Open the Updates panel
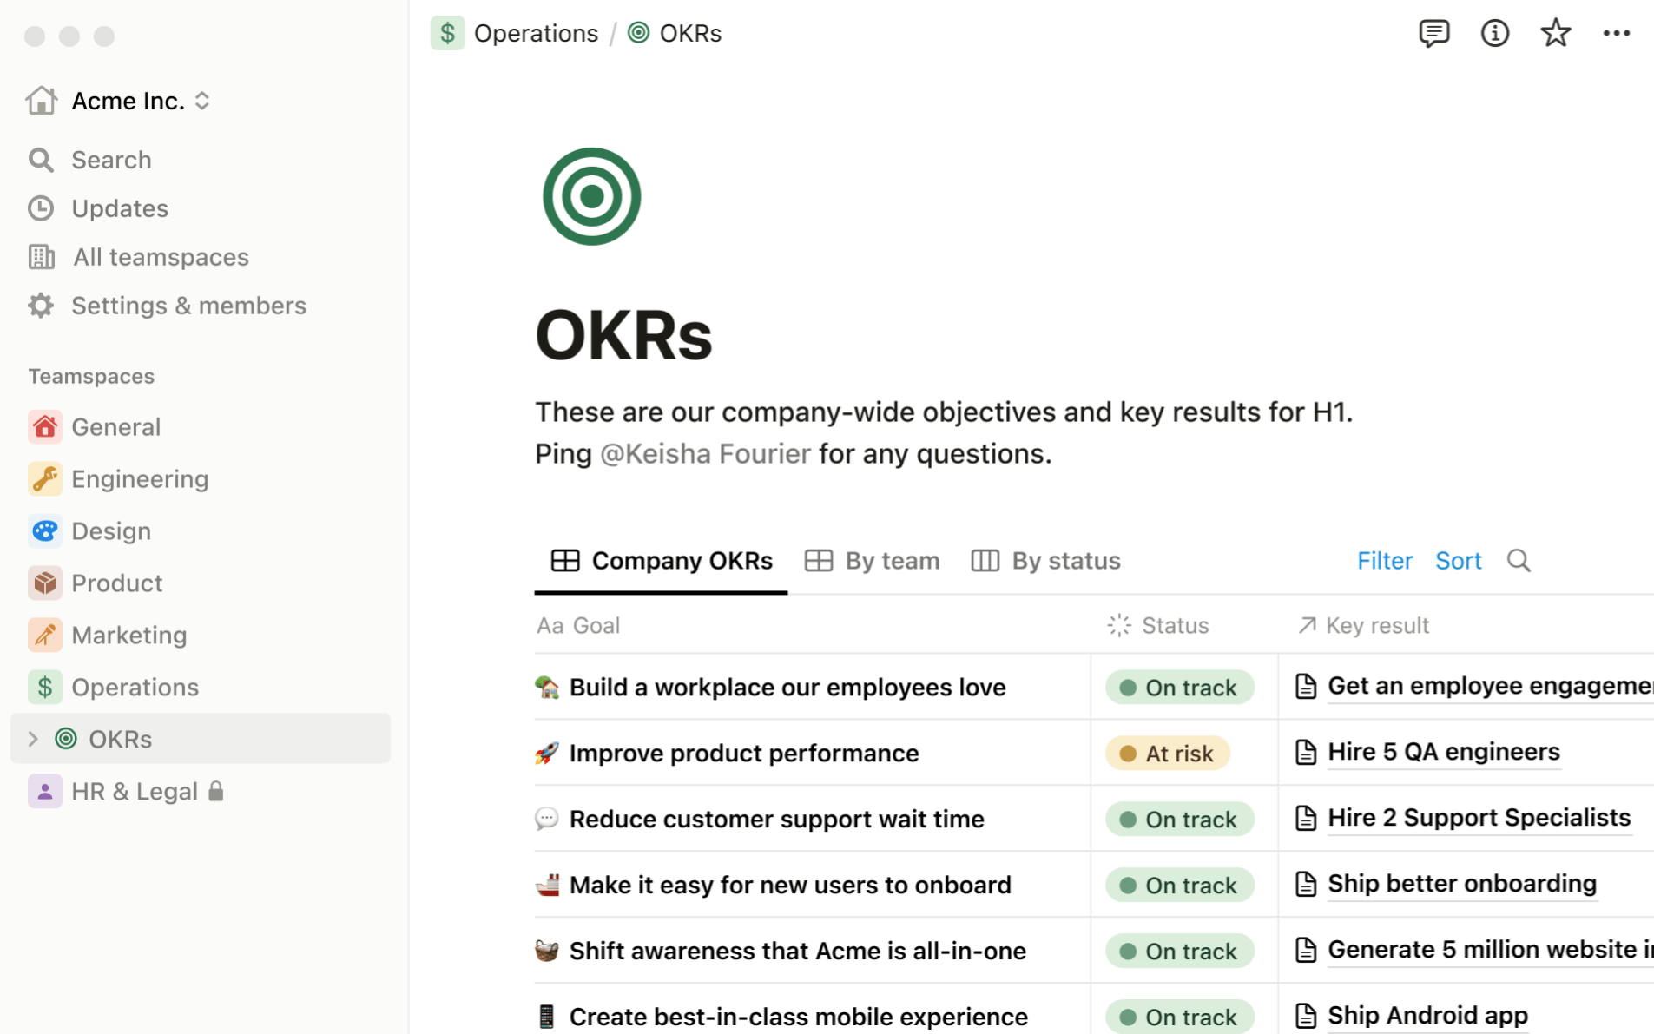The image size is (1654, 1034). pyautogui.click(x=119, y=208)
